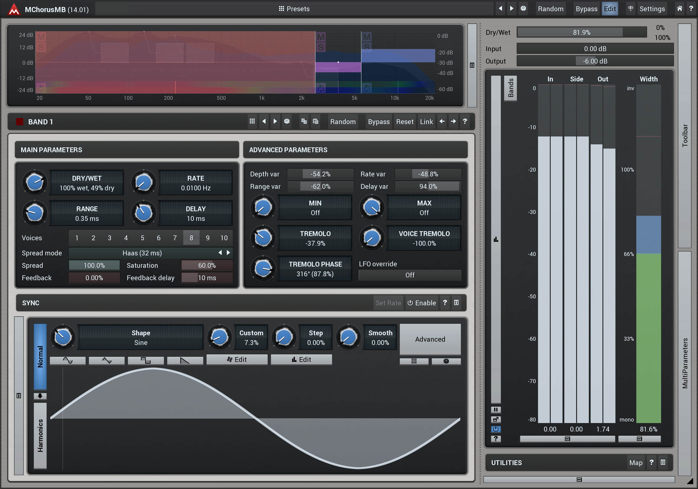Open Sync section help question mark
The height and width of the screenshot is (489, 698).
pos(445,303)
